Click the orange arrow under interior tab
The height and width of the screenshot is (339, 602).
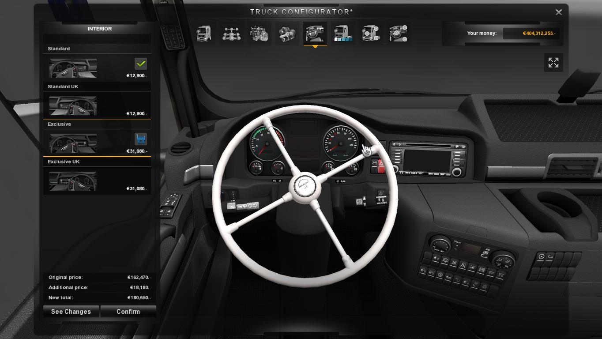coord(315,46)
